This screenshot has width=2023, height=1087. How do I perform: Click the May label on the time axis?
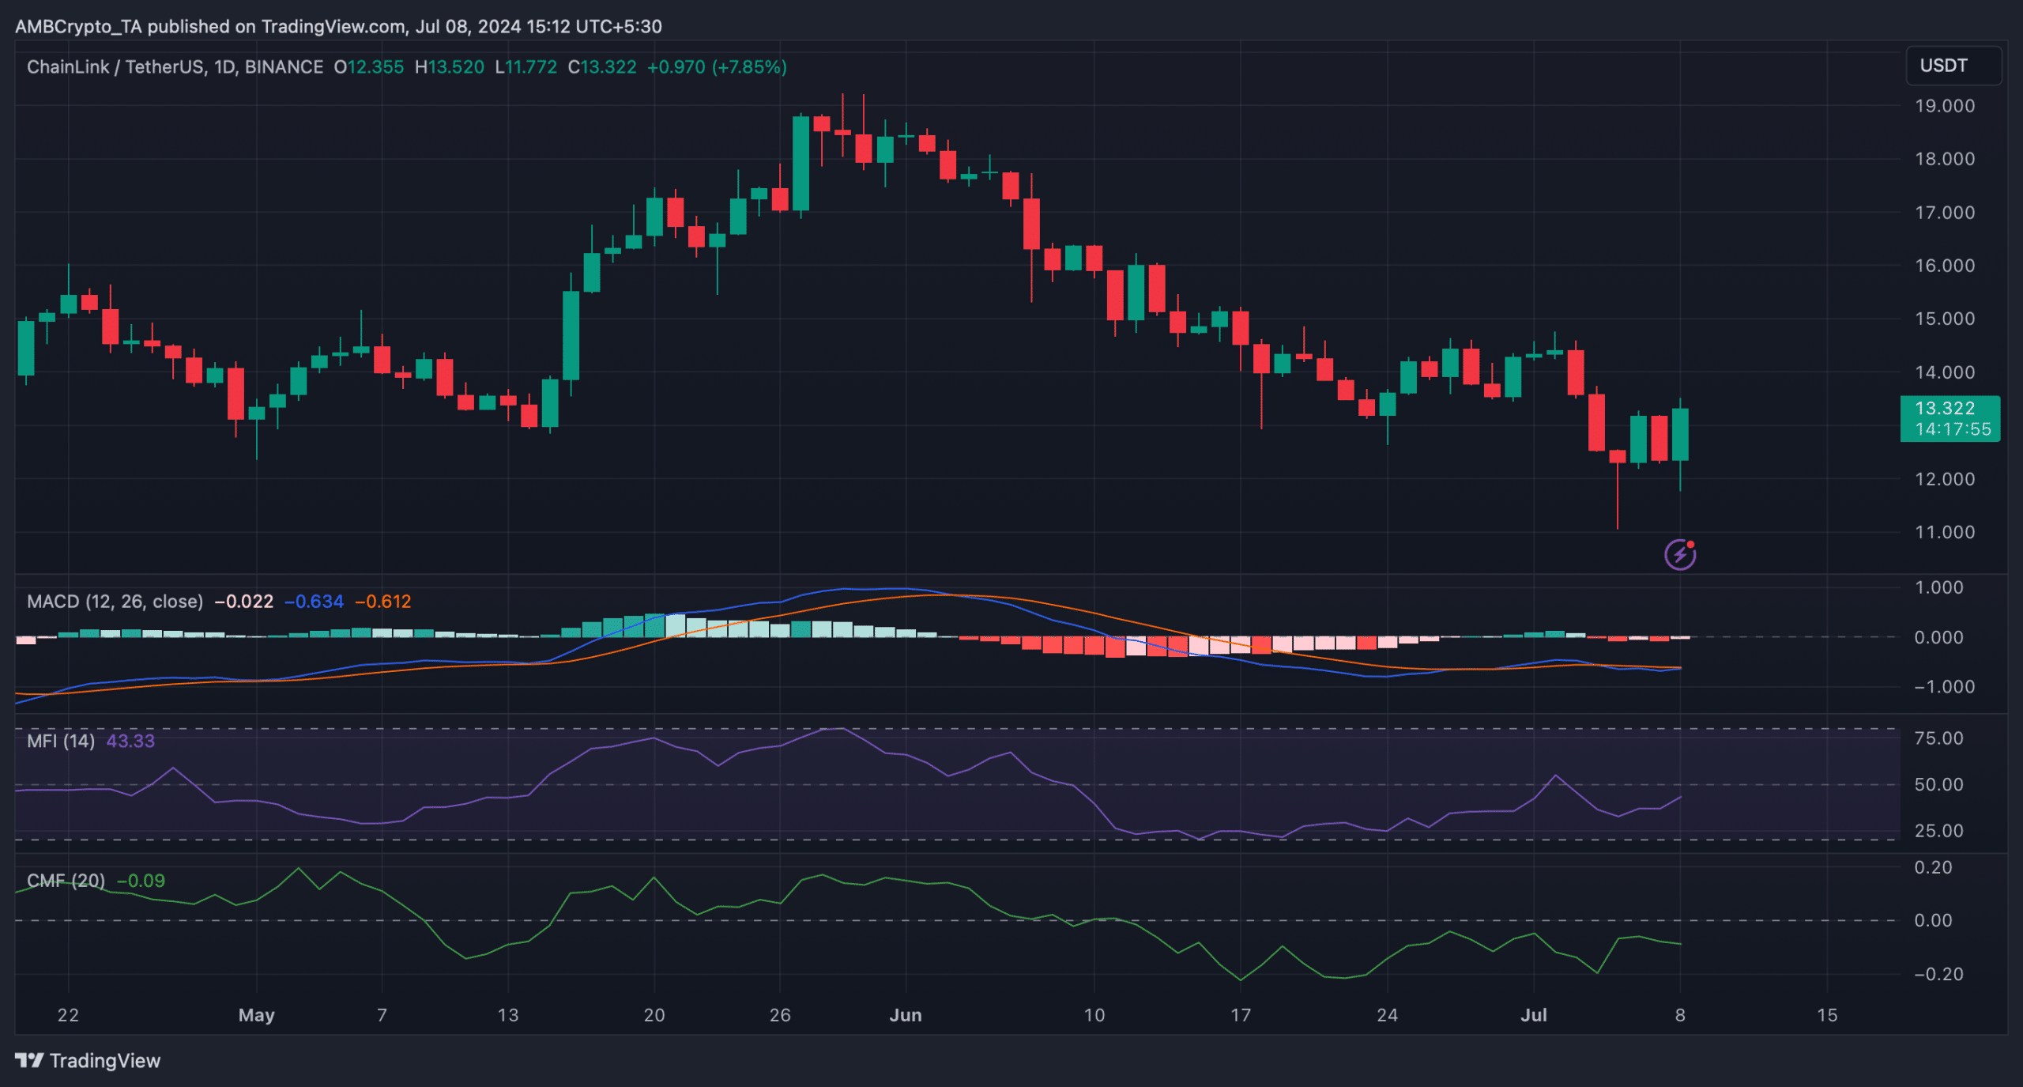point(256,1015)
